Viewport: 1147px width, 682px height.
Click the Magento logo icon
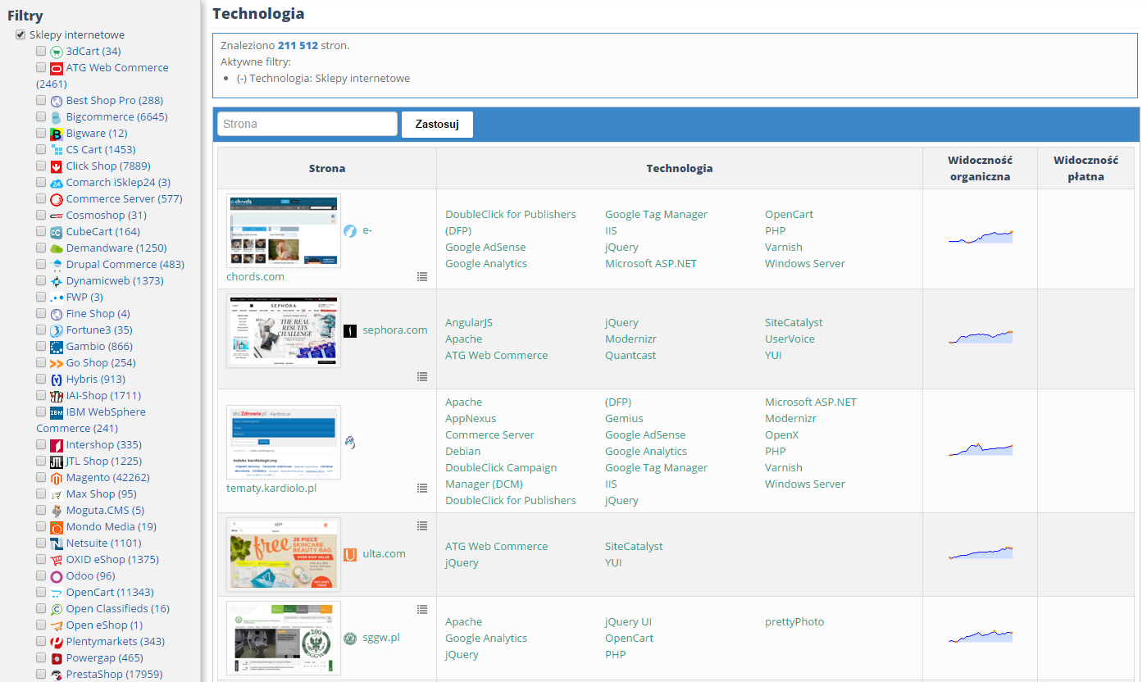click(x=57, y=478)
